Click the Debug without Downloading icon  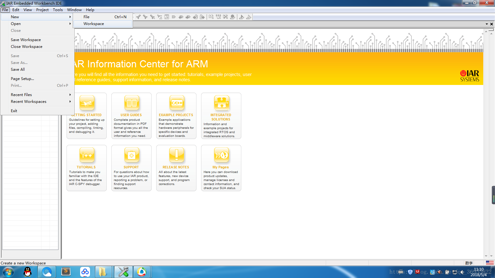click(249, 17)
